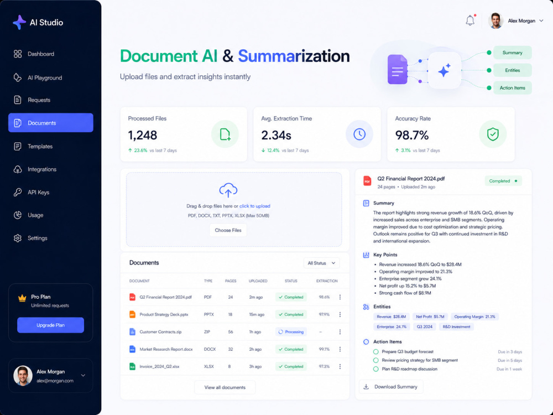Click the Action Items pill in hero banner
Viewport: 553px width, 415px height.
coord(512,88)
